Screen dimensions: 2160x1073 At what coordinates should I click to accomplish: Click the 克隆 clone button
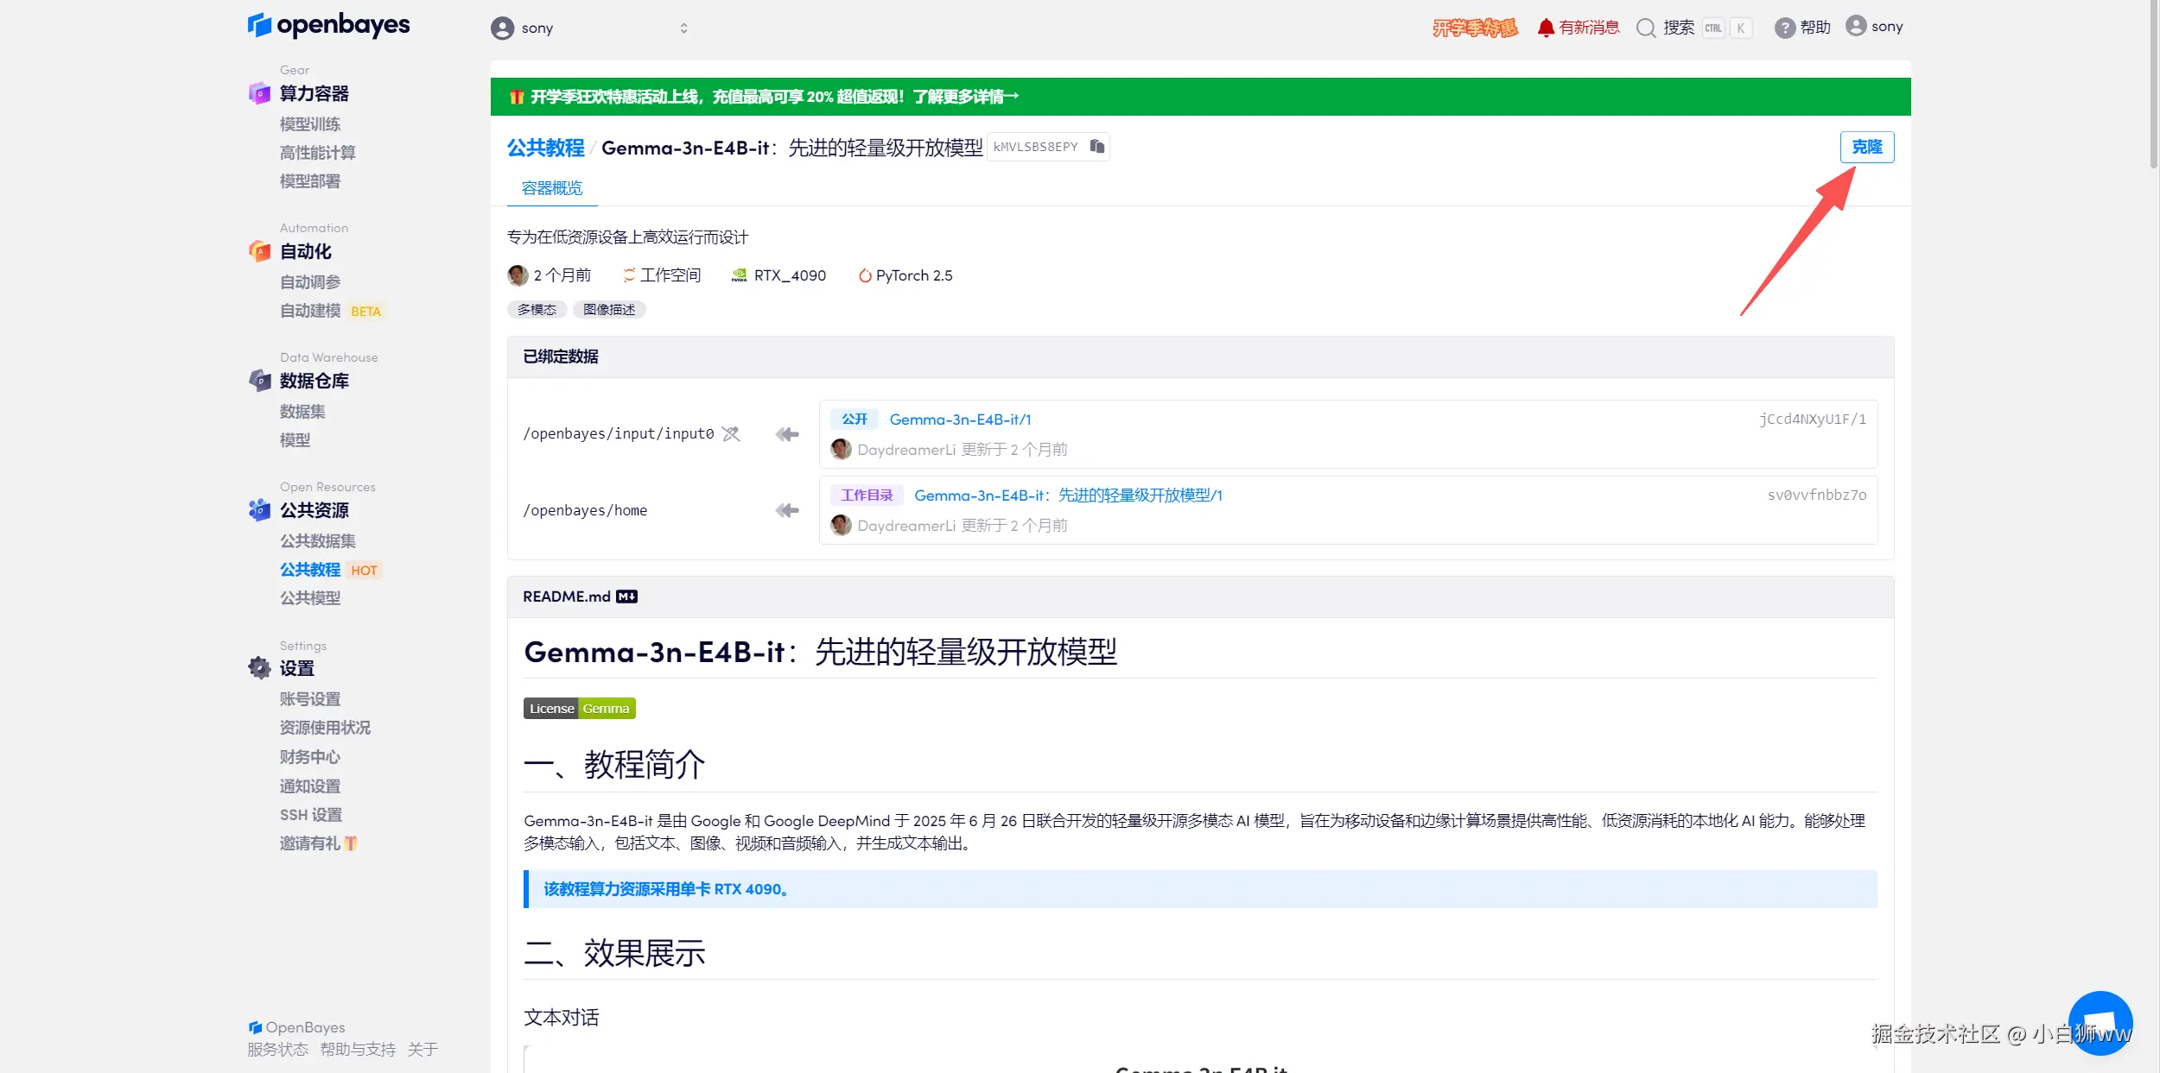coord(1866,147)
